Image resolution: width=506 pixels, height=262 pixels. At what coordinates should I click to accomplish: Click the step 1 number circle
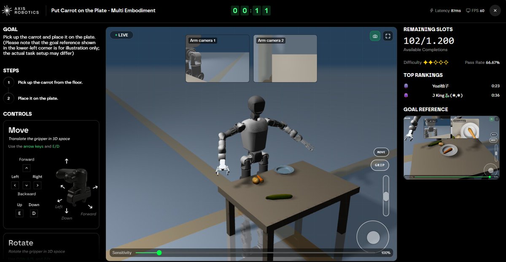[8, 82]
